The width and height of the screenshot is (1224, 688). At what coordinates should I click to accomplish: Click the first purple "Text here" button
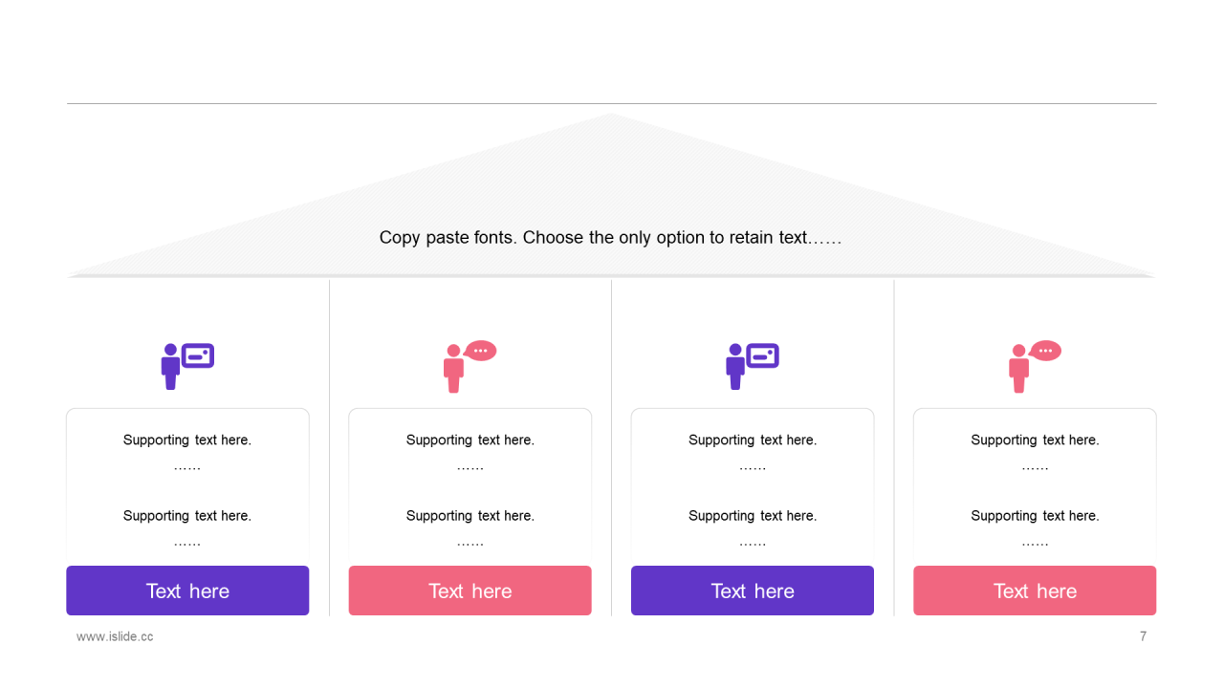coord(187,591)
